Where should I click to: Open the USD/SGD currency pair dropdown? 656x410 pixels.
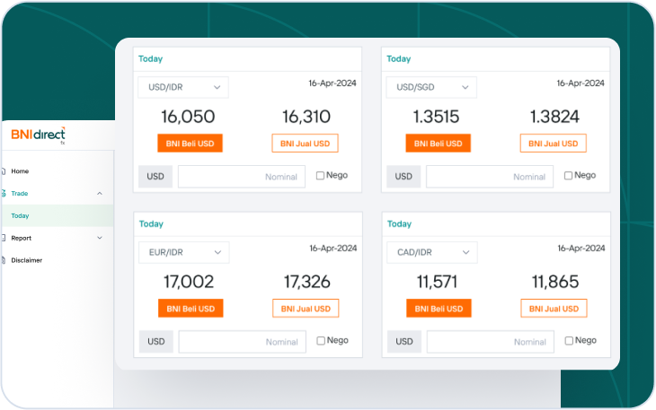(x=431, y=87)
